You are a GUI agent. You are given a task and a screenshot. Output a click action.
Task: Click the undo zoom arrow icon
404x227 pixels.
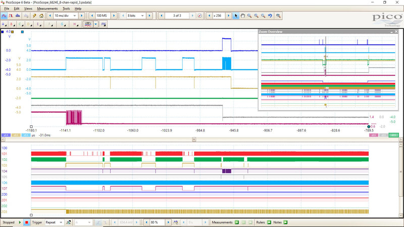pos(269,16)
